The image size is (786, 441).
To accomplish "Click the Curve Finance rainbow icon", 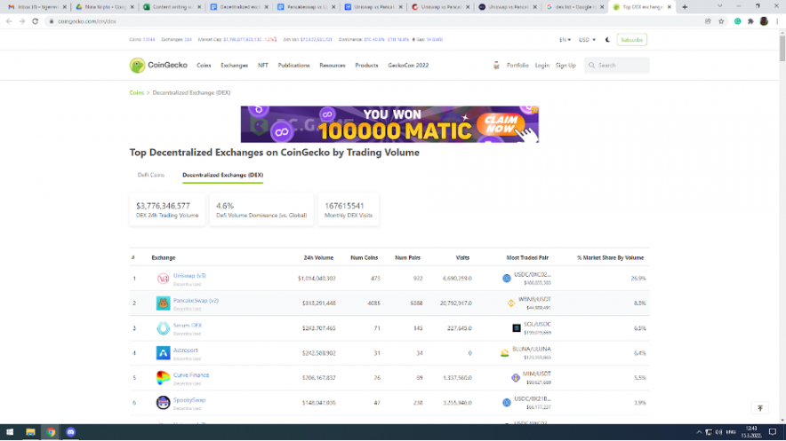I will [163, 378].
